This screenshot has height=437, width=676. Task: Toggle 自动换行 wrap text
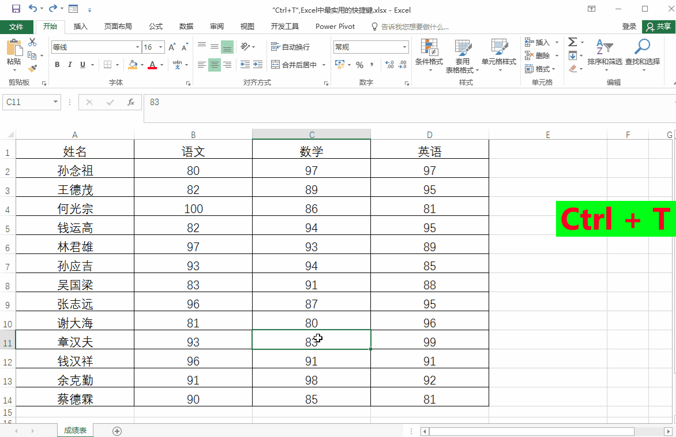[x=290, y=47]
